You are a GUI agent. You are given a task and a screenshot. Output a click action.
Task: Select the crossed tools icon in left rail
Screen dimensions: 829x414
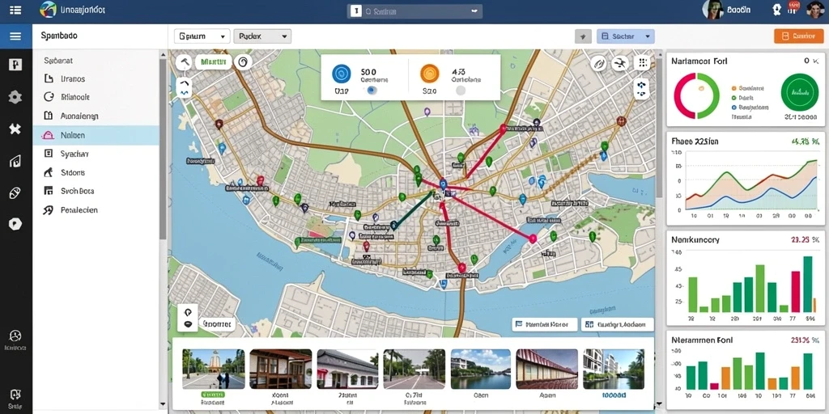15,129
